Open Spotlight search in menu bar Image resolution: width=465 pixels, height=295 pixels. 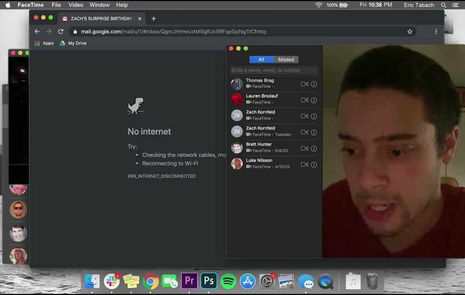pos(443,5)
